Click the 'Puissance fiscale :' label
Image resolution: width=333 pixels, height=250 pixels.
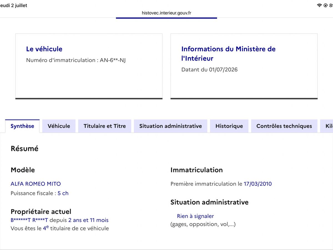[x=33, y=193]
